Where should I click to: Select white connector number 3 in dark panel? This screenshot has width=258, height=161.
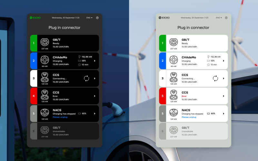coord(34,78)
